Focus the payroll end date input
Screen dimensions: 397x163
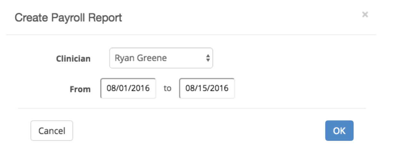(207, 88)
